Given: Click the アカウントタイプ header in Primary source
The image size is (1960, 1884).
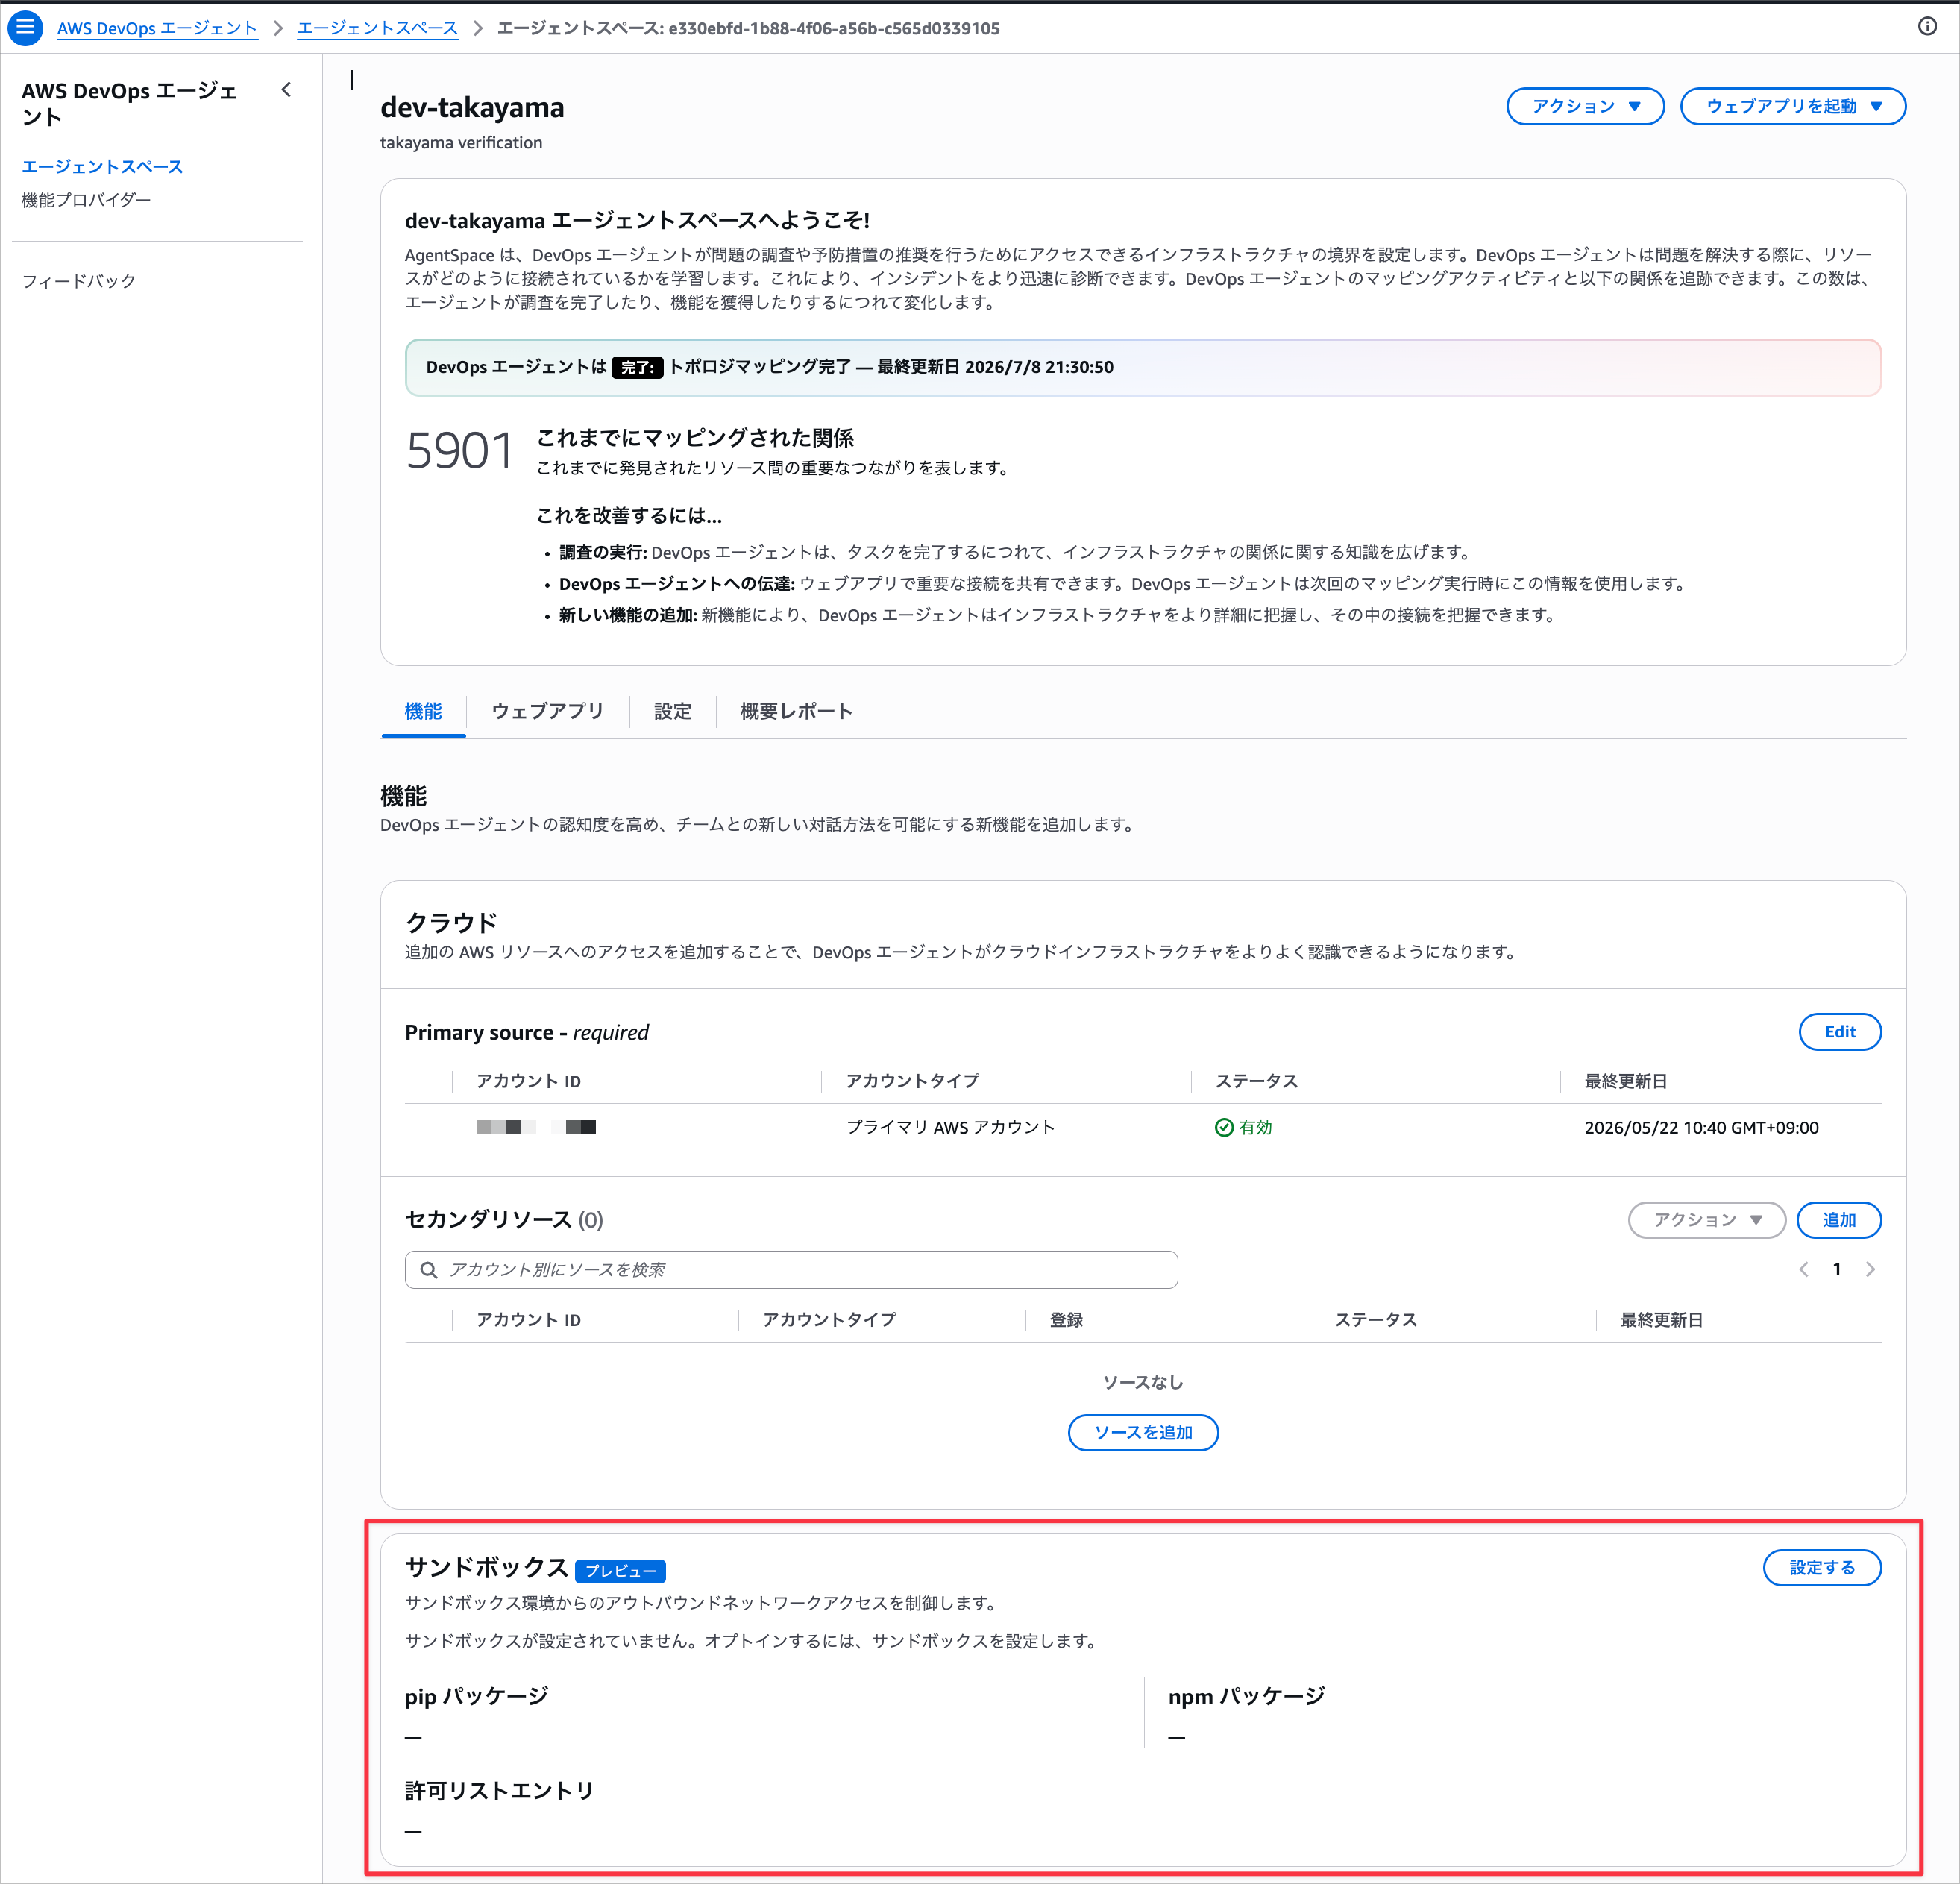Looking at the screenshot, I should [x=912, y=1081].
